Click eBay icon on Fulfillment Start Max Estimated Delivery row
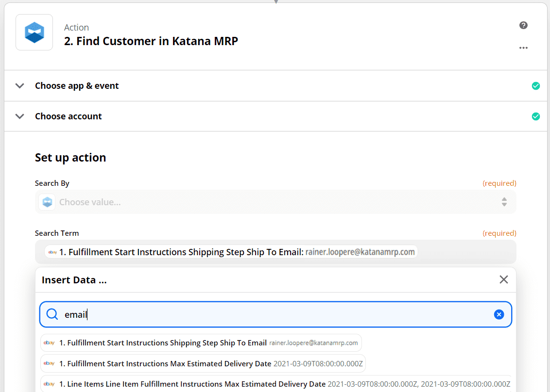This screenshot has height=392, width=550. [x=49, y=364]
